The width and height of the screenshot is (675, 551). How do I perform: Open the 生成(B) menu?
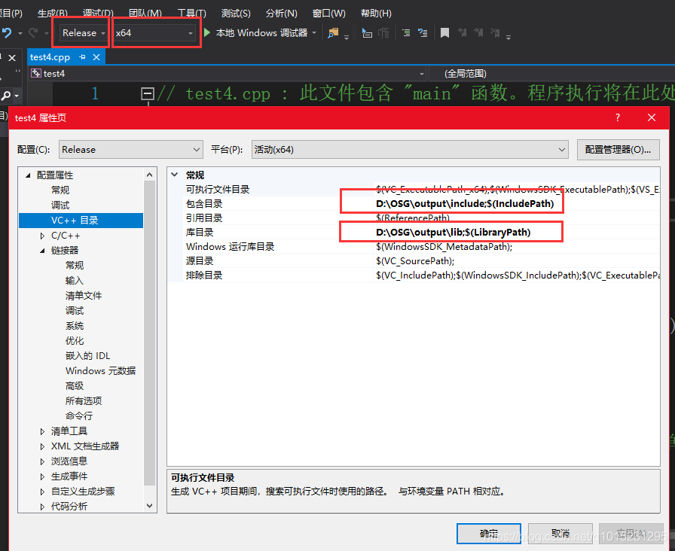pos(53,14)
